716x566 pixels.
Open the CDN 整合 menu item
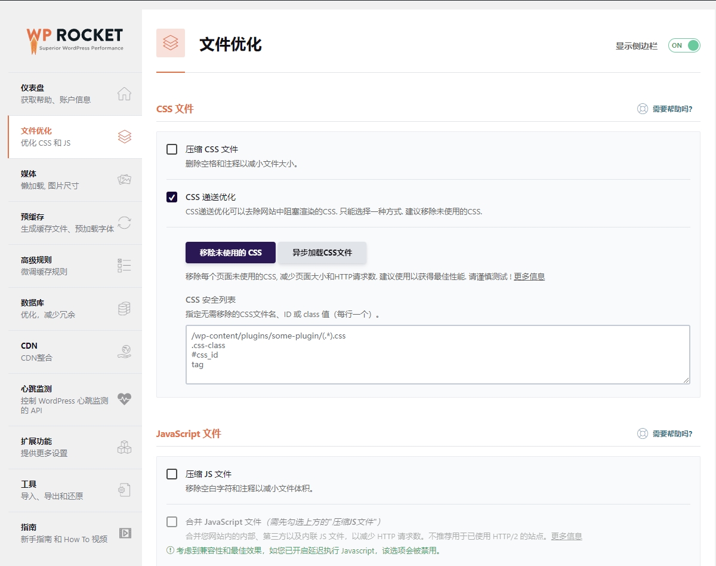(x=75, y=352)
